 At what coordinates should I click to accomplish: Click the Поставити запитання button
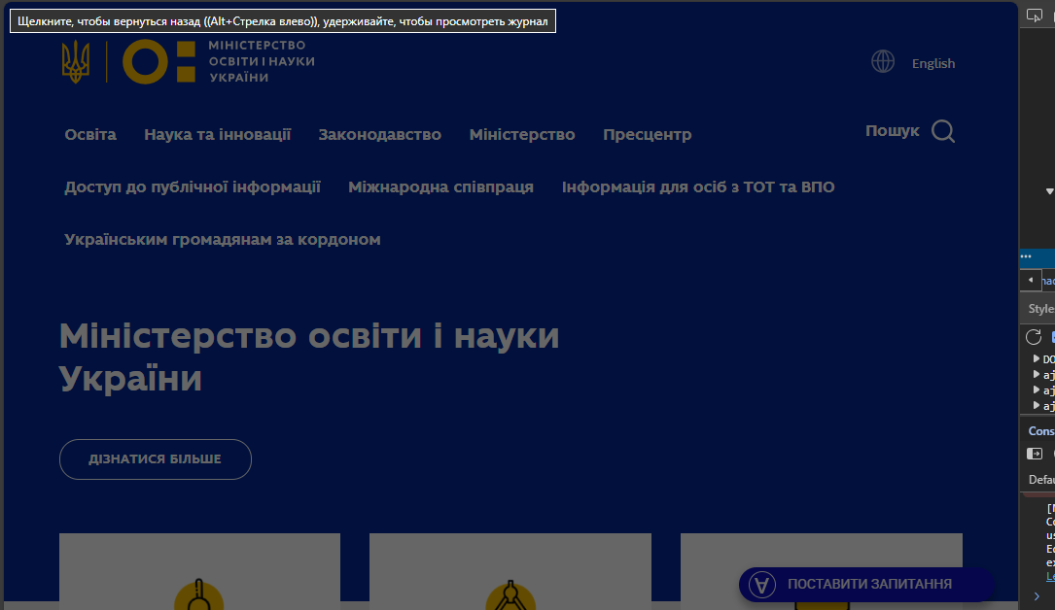[866, 584]
